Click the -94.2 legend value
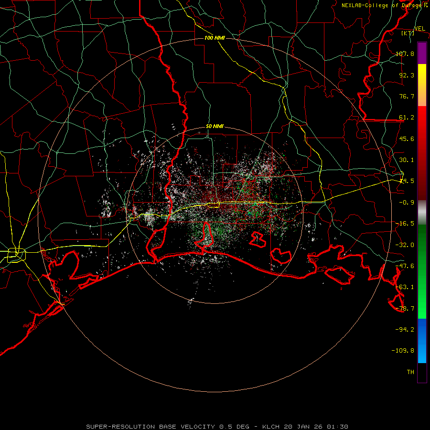The height and width of the screenshot is (430, 430). [x=405, y=330]
